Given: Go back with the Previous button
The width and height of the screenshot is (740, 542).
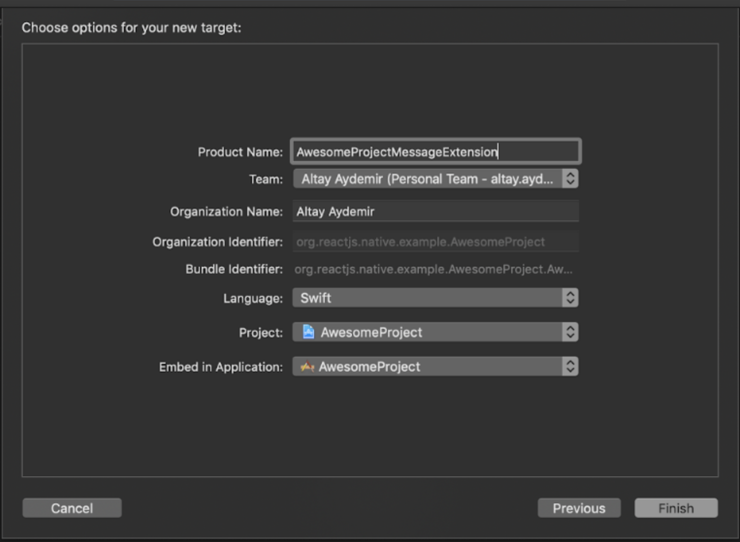Looking at the screenshot, I should click(579, 508).
